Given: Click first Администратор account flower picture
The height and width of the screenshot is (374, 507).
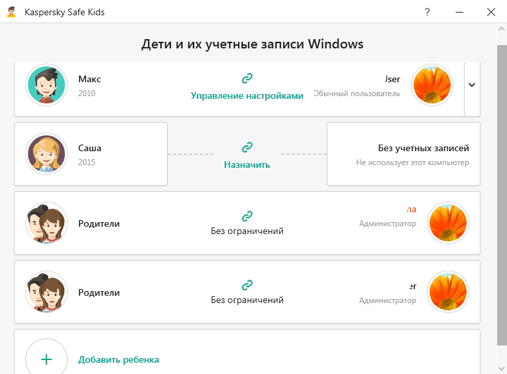Looking at the screenshot, I should (448, 223).
